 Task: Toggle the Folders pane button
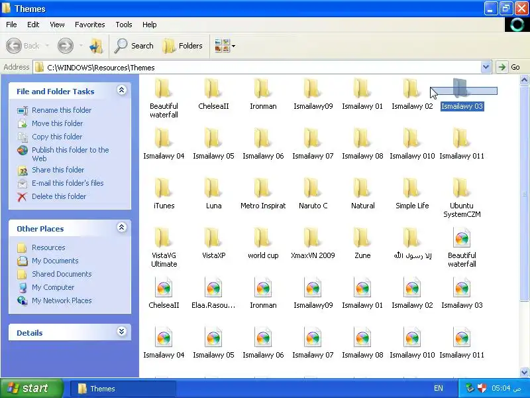tap(183, 46)
